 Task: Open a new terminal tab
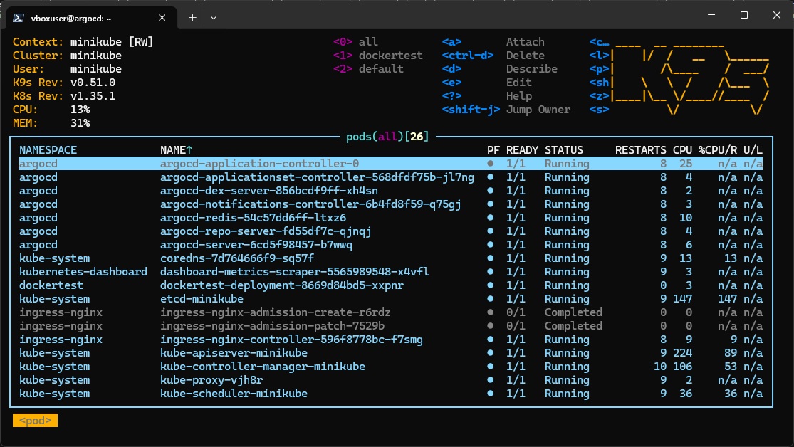tap(192, 18)
